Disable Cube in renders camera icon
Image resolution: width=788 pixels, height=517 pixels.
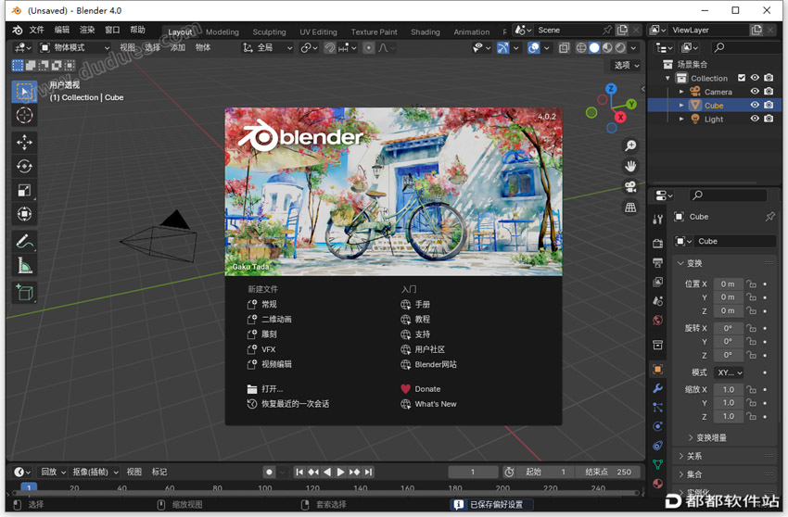[x=769, y=105]
